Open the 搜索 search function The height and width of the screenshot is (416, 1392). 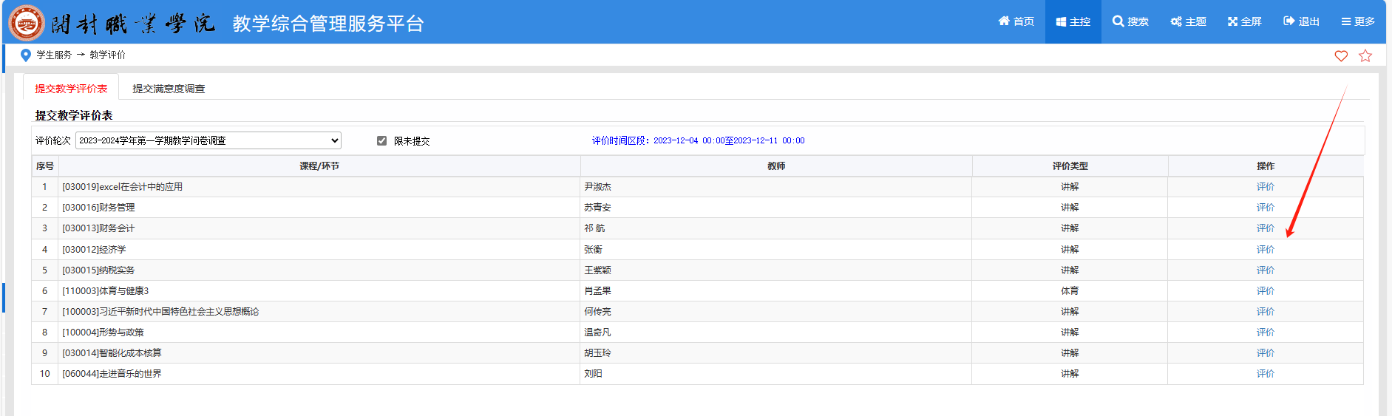[x=1130, y=21]
